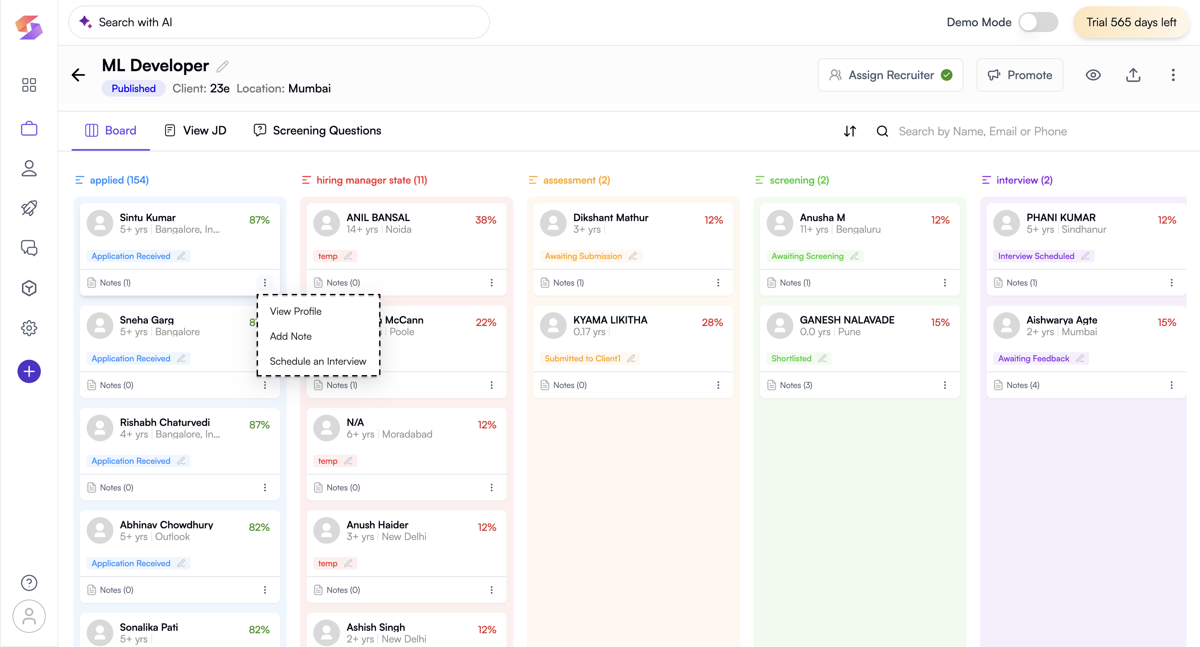
Task: Open Rishabh Chaturvedi card's three-dot menu
Action: coord(265,488)
